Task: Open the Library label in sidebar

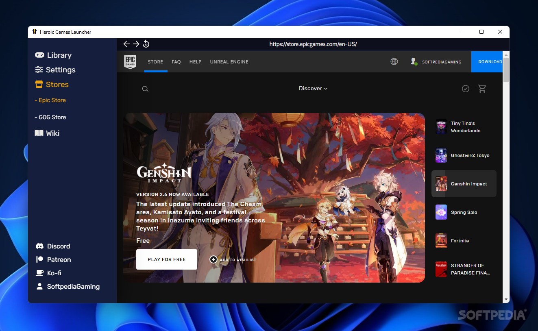Action: [59, 55]
